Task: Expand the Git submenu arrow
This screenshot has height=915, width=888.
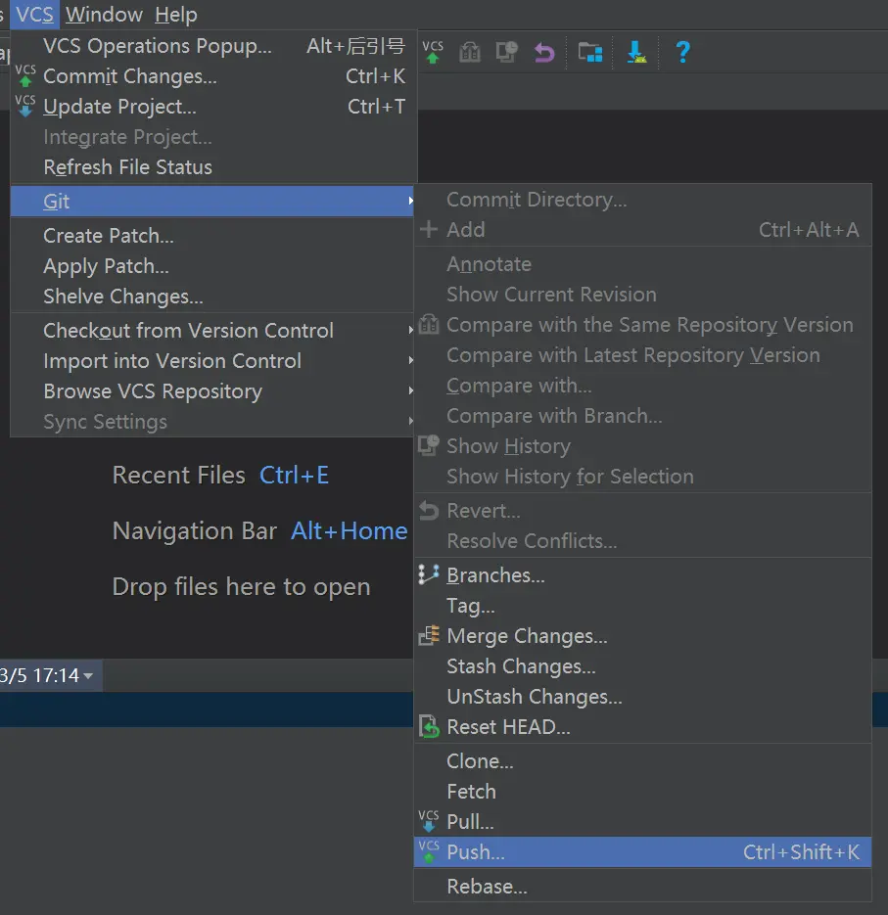Action: coord(411,202)
